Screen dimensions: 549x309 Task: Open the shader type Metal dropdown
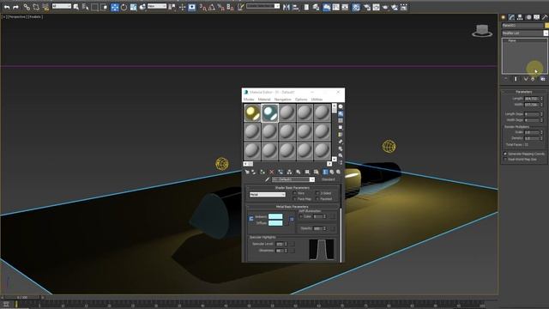(x=268, y=195)
